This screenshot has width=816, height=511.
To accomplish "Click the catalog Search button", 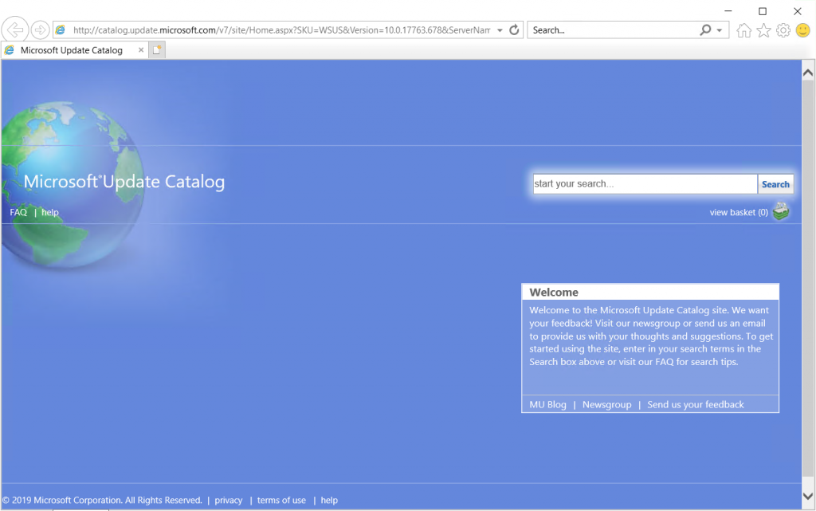I will (x=775, y=184).
